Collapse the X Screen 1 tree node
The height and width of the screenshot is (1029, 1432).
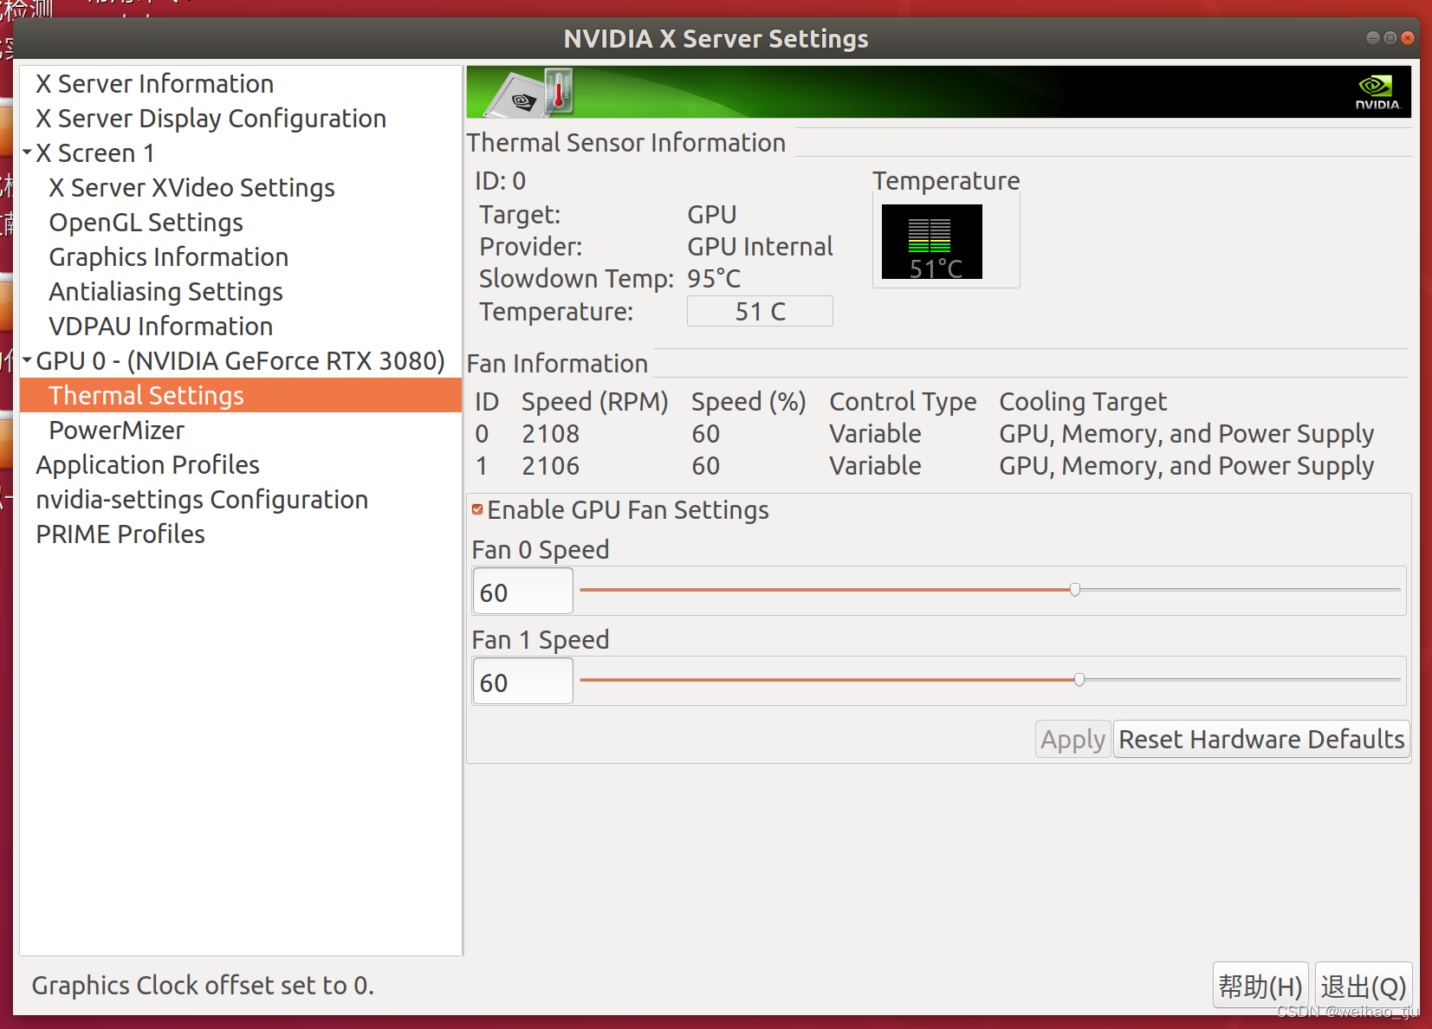pyautogui.click(x=27, y=152)
